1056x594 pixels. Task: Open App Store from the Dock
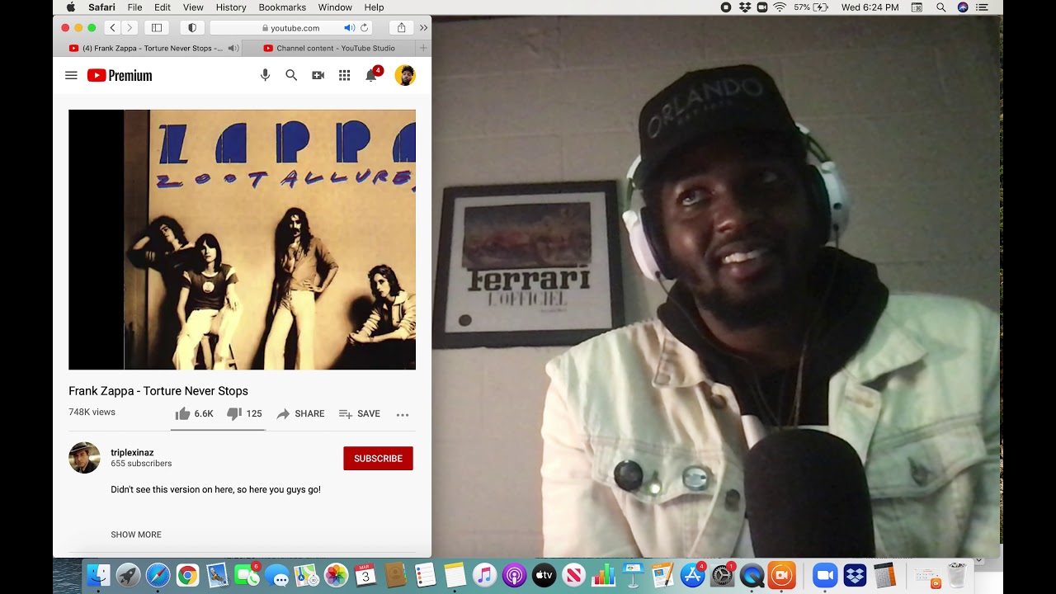pos(692,575)
